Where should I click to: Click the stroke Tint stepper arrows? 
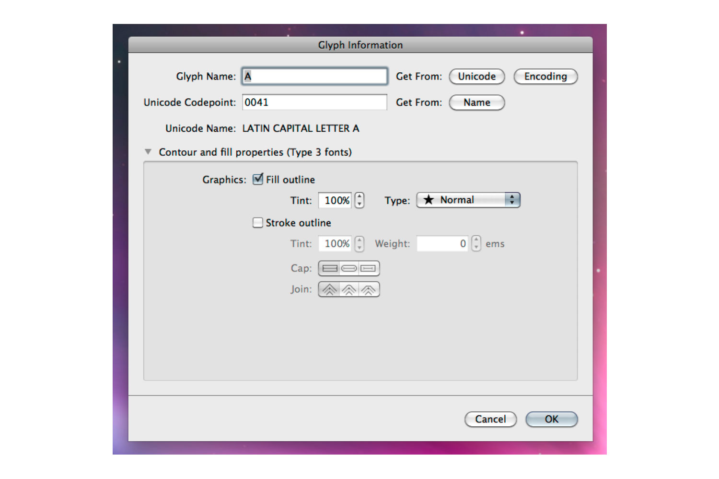(359, 243)
